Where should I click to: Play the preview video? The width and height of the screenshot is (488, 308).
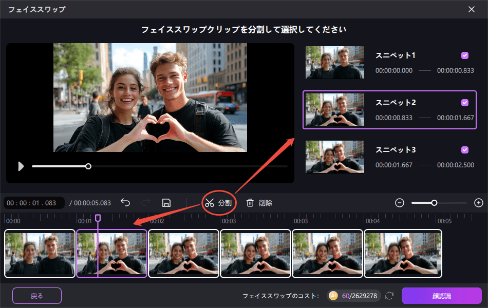click(21, 166)
